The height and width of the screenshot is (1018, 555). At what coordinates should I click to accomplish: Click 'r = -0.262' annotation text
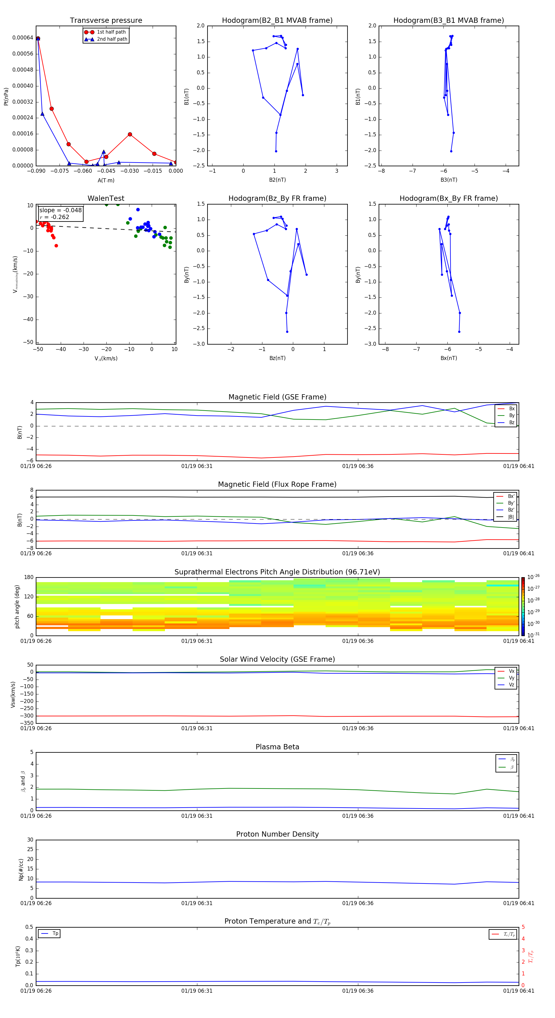55,217
